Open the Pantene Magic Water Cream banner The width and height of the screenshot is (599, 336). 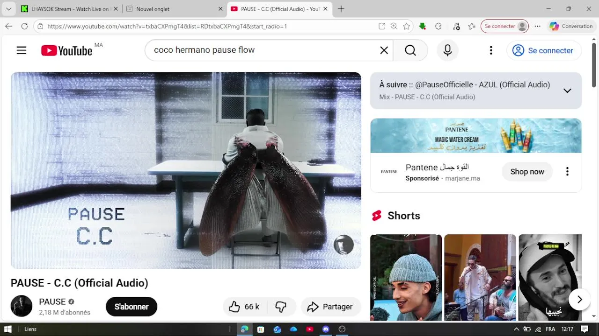(x=476, y=136)
